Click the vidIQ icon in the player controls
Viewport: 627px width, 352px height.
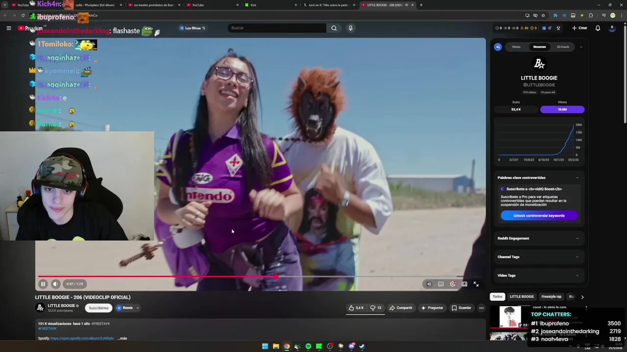(x=429, y=284)
